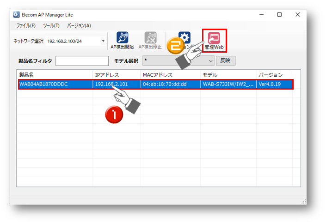Click the greyed AP検出停止 icon
This screenshot has height=224, width=326.
[x=150, y=41]
